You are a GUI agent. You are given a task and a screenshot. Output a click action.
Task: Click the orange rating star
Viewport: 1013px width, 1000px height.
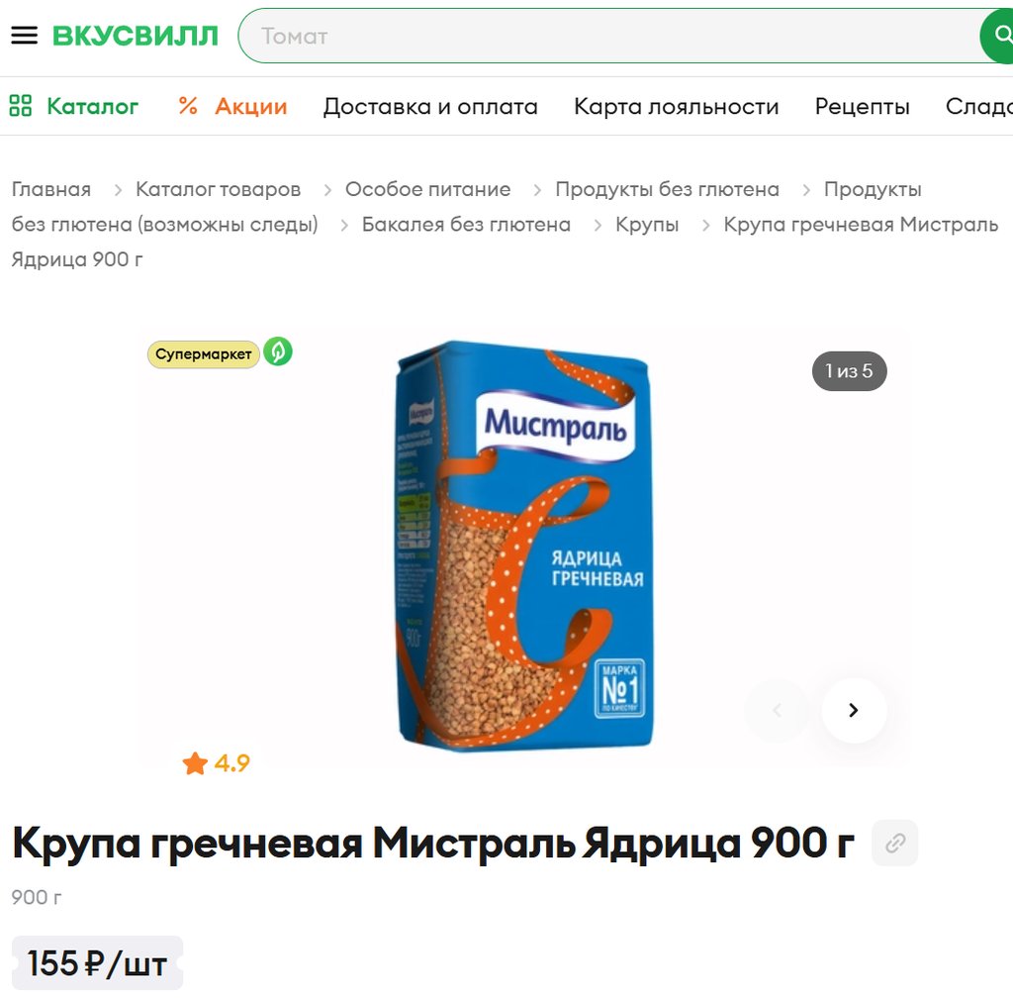pyautogui.click(x=195, y=763)
